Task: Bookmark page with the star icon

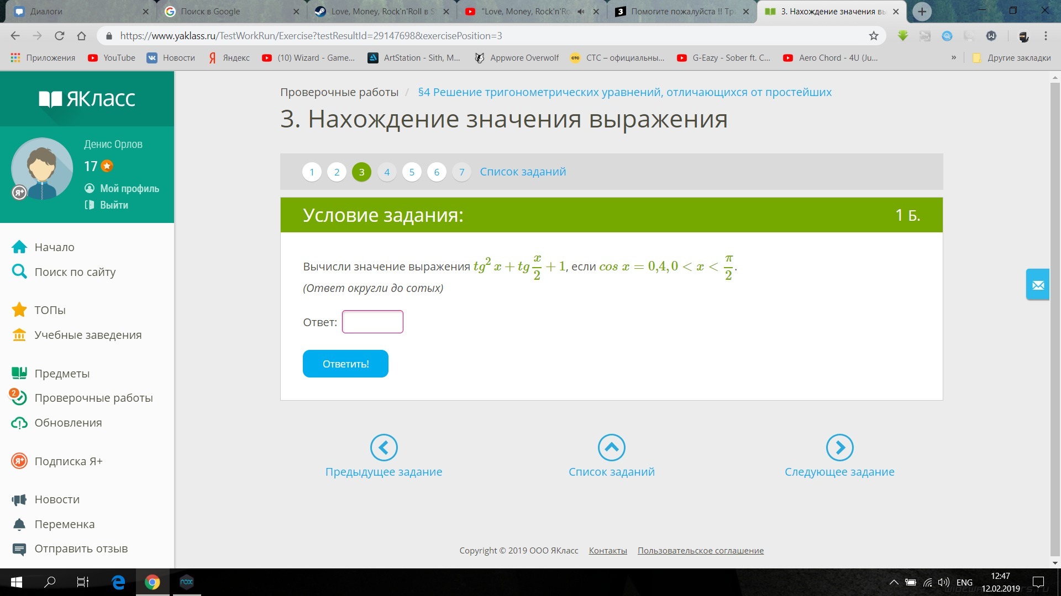Action: (x=874, y=36)
